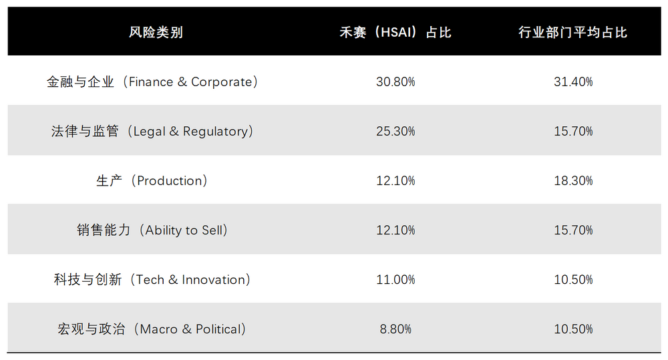
Task: Click the 科技与创新 (Tech & Innovation) cell
Action: [152, 280]
